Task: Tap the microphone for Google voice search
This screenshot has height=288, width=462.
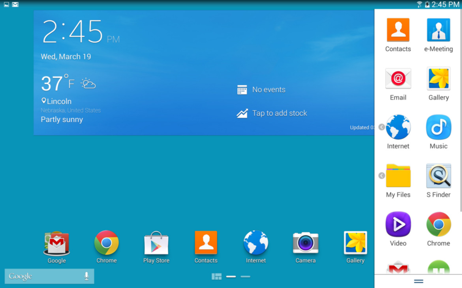Action: [x=86, y=276]
